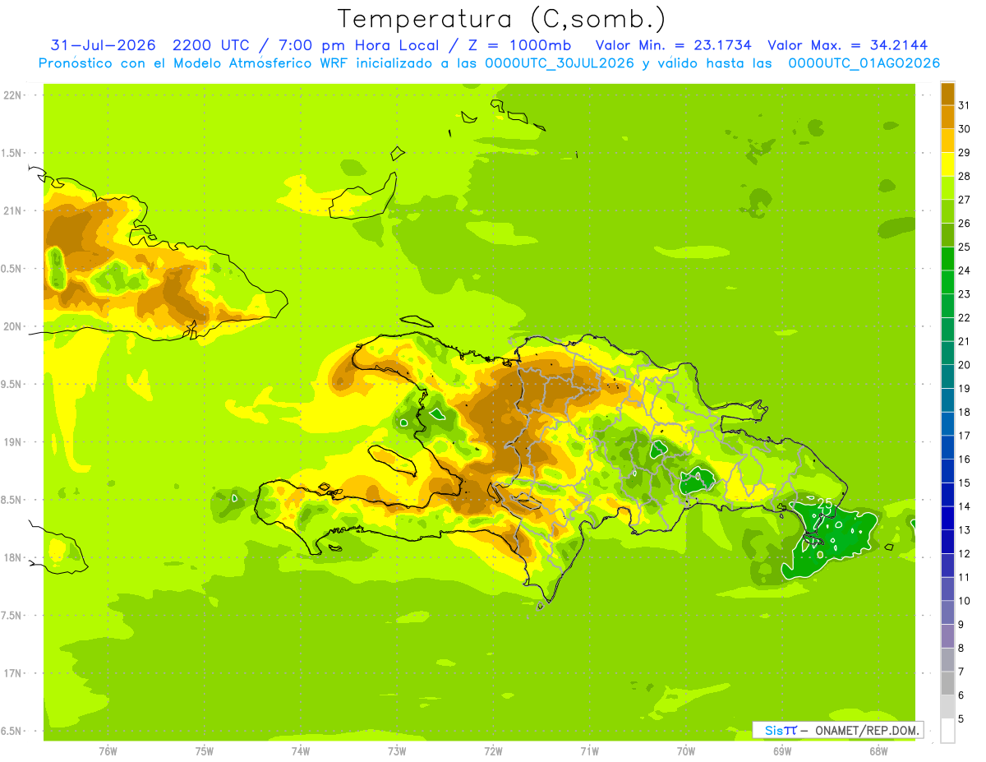Pick the purple legend swatch between 8 and 9
Screen dimensions: 986x762
pos(947,636)
